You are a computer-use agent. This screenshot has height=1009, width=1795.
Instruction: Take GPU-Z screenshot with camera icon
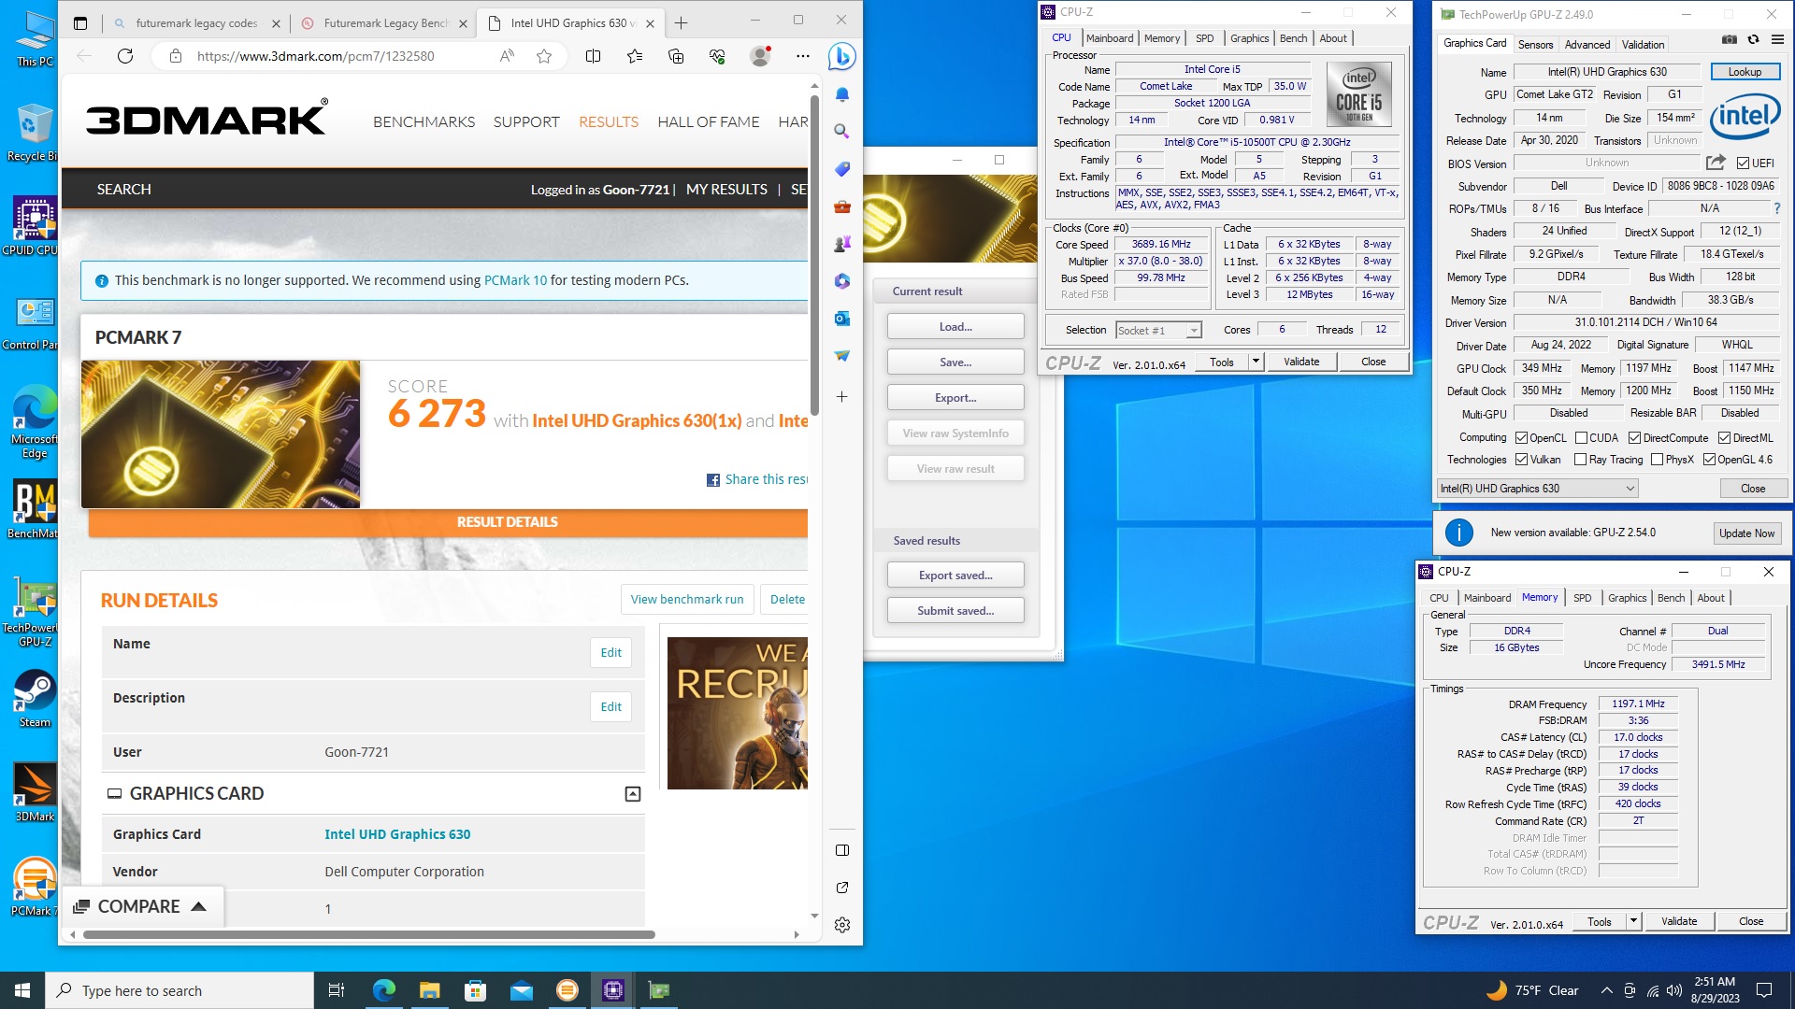click(x=1729, y=39)
